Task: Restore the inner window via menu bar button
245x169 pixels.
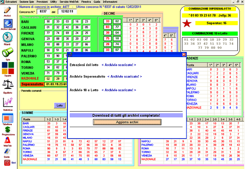Action: [238, 2]
